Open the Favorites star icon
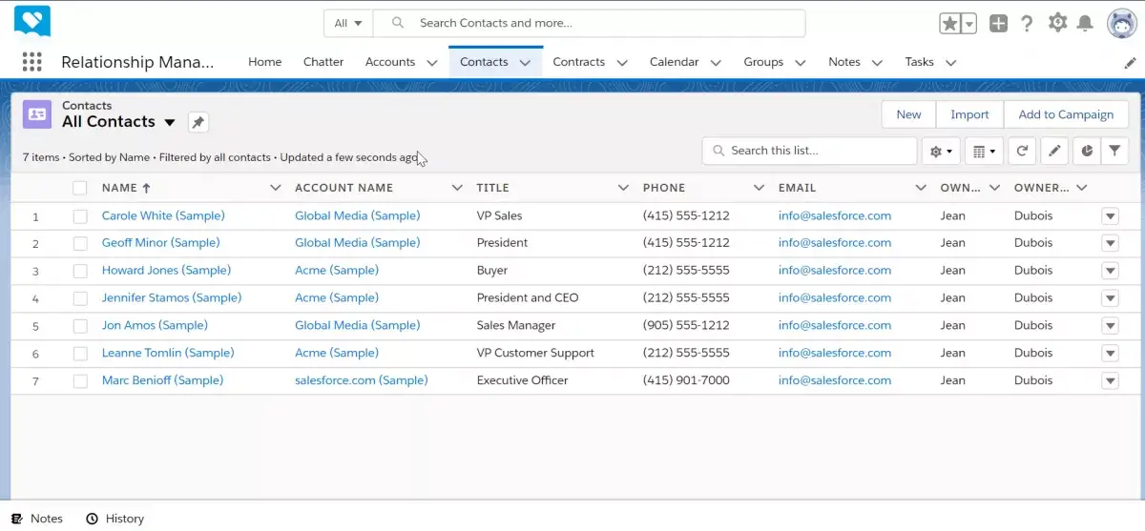Screen dimensions: 1145x531 click(x=950, y=24)
